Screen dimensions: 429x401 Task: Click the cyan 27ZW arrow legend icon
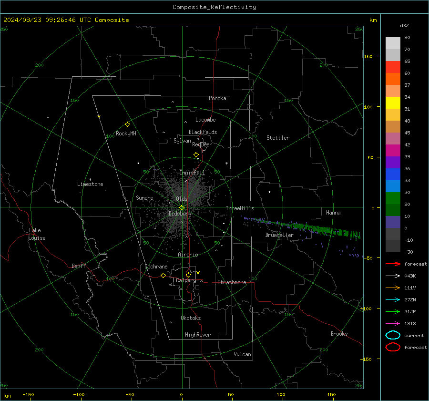(x=393, y=299)
